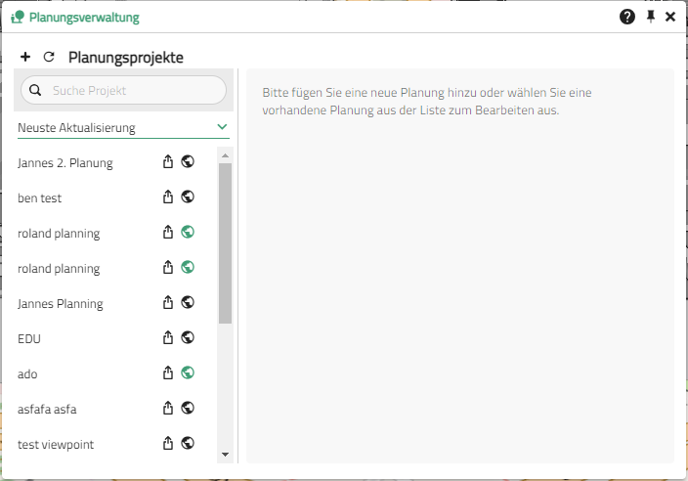Open help for Planungsverwaltung
The height and width of the screenshot is (481, 688).
click(627, 17)
